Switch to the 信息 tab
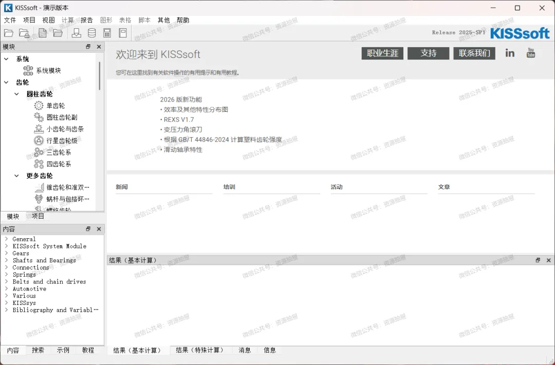The height and width of the screenshot is (365, 555). tap(270, 350)
